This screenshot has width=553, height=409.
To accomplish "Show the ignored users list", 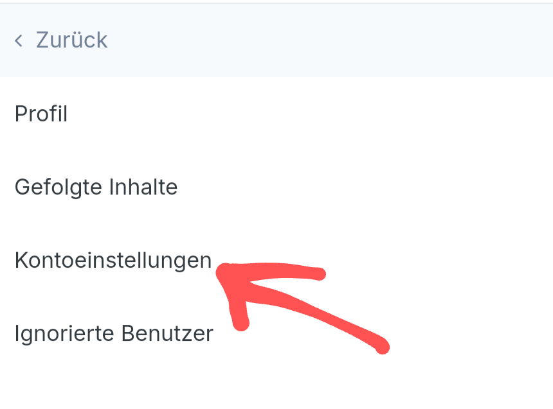I will click(114, 334).
